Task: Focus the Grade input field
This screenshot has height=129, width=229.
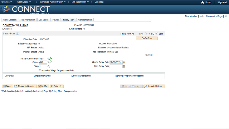Action: click(43, 62)
